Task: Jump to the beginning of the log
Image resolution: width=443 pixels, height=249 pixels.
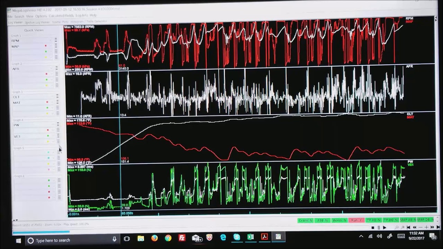Action: click(x=409, y=228)
